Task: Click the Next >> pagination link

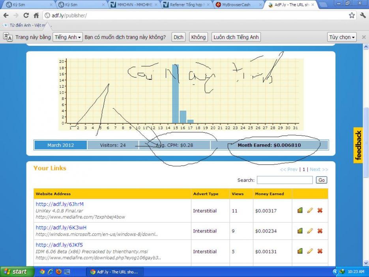Action: point(319,170)
